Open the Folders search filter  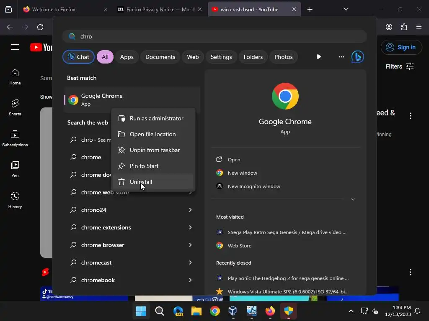253,57
